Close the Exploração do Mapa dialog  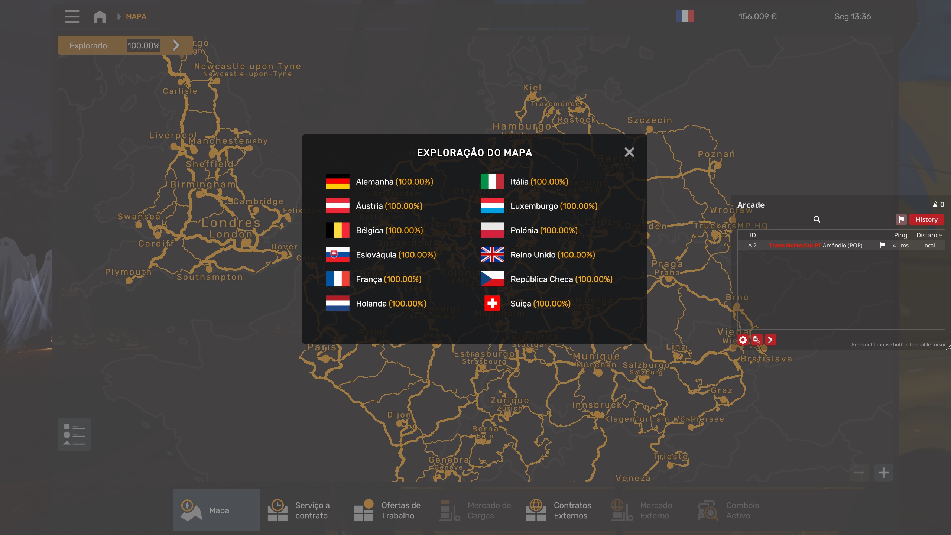[x=629, y=152]
